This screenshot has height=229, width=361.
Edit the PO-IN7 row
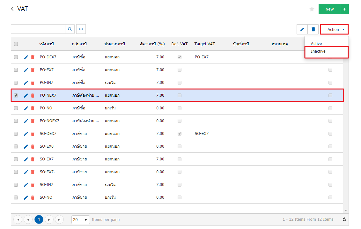click(x=26, y=83)
